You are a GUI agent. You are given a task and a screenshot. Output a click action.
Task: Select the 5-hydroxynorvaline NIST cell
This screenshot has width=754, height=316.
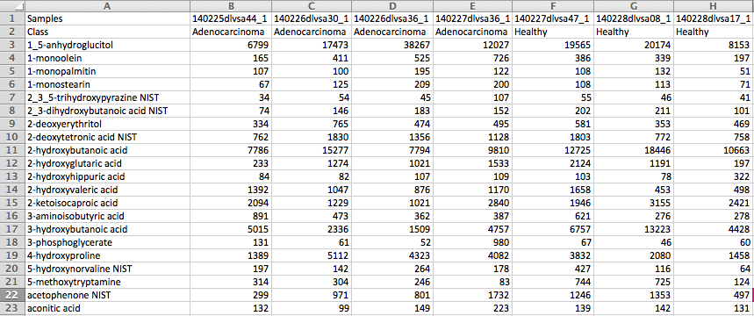(107, 269)
